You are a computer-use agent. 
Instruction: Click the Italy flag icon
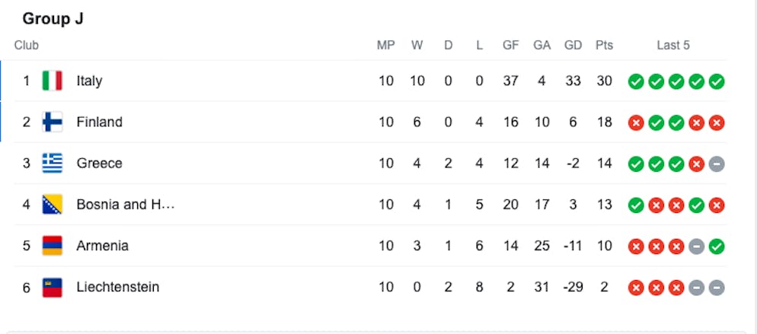(x=52, y=81)
